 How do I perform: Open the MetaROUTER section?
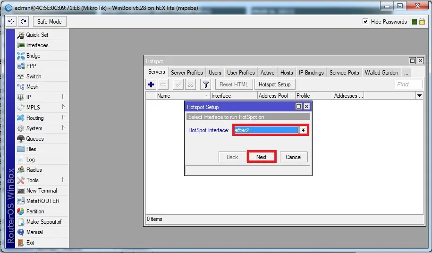(42, 201)
